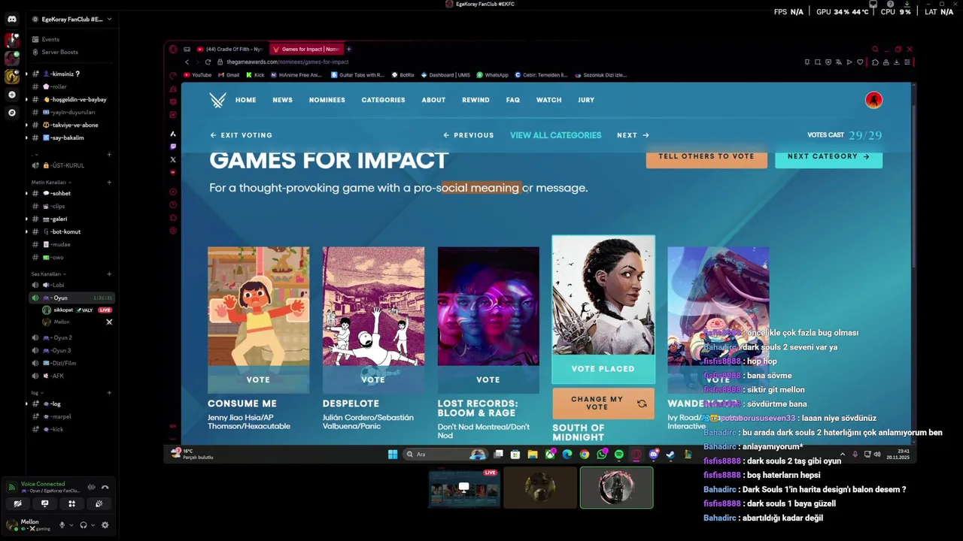The height and width of the screenshot is (541, 963).
Task: Open Discord activities launcher icon
Action: point(71,503)
